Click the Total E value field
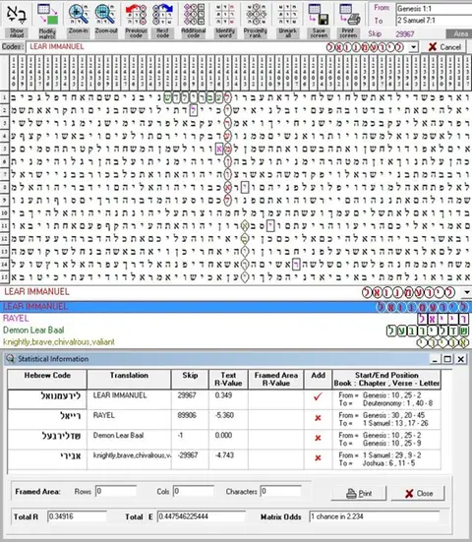 (x=202, y=516)
